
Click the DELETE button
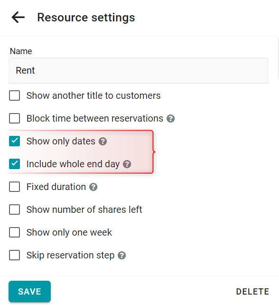tap(252, 292)
